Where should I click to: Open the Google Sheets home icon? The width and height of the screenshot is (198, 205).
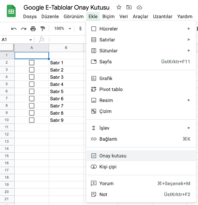(x=11, y=11)
